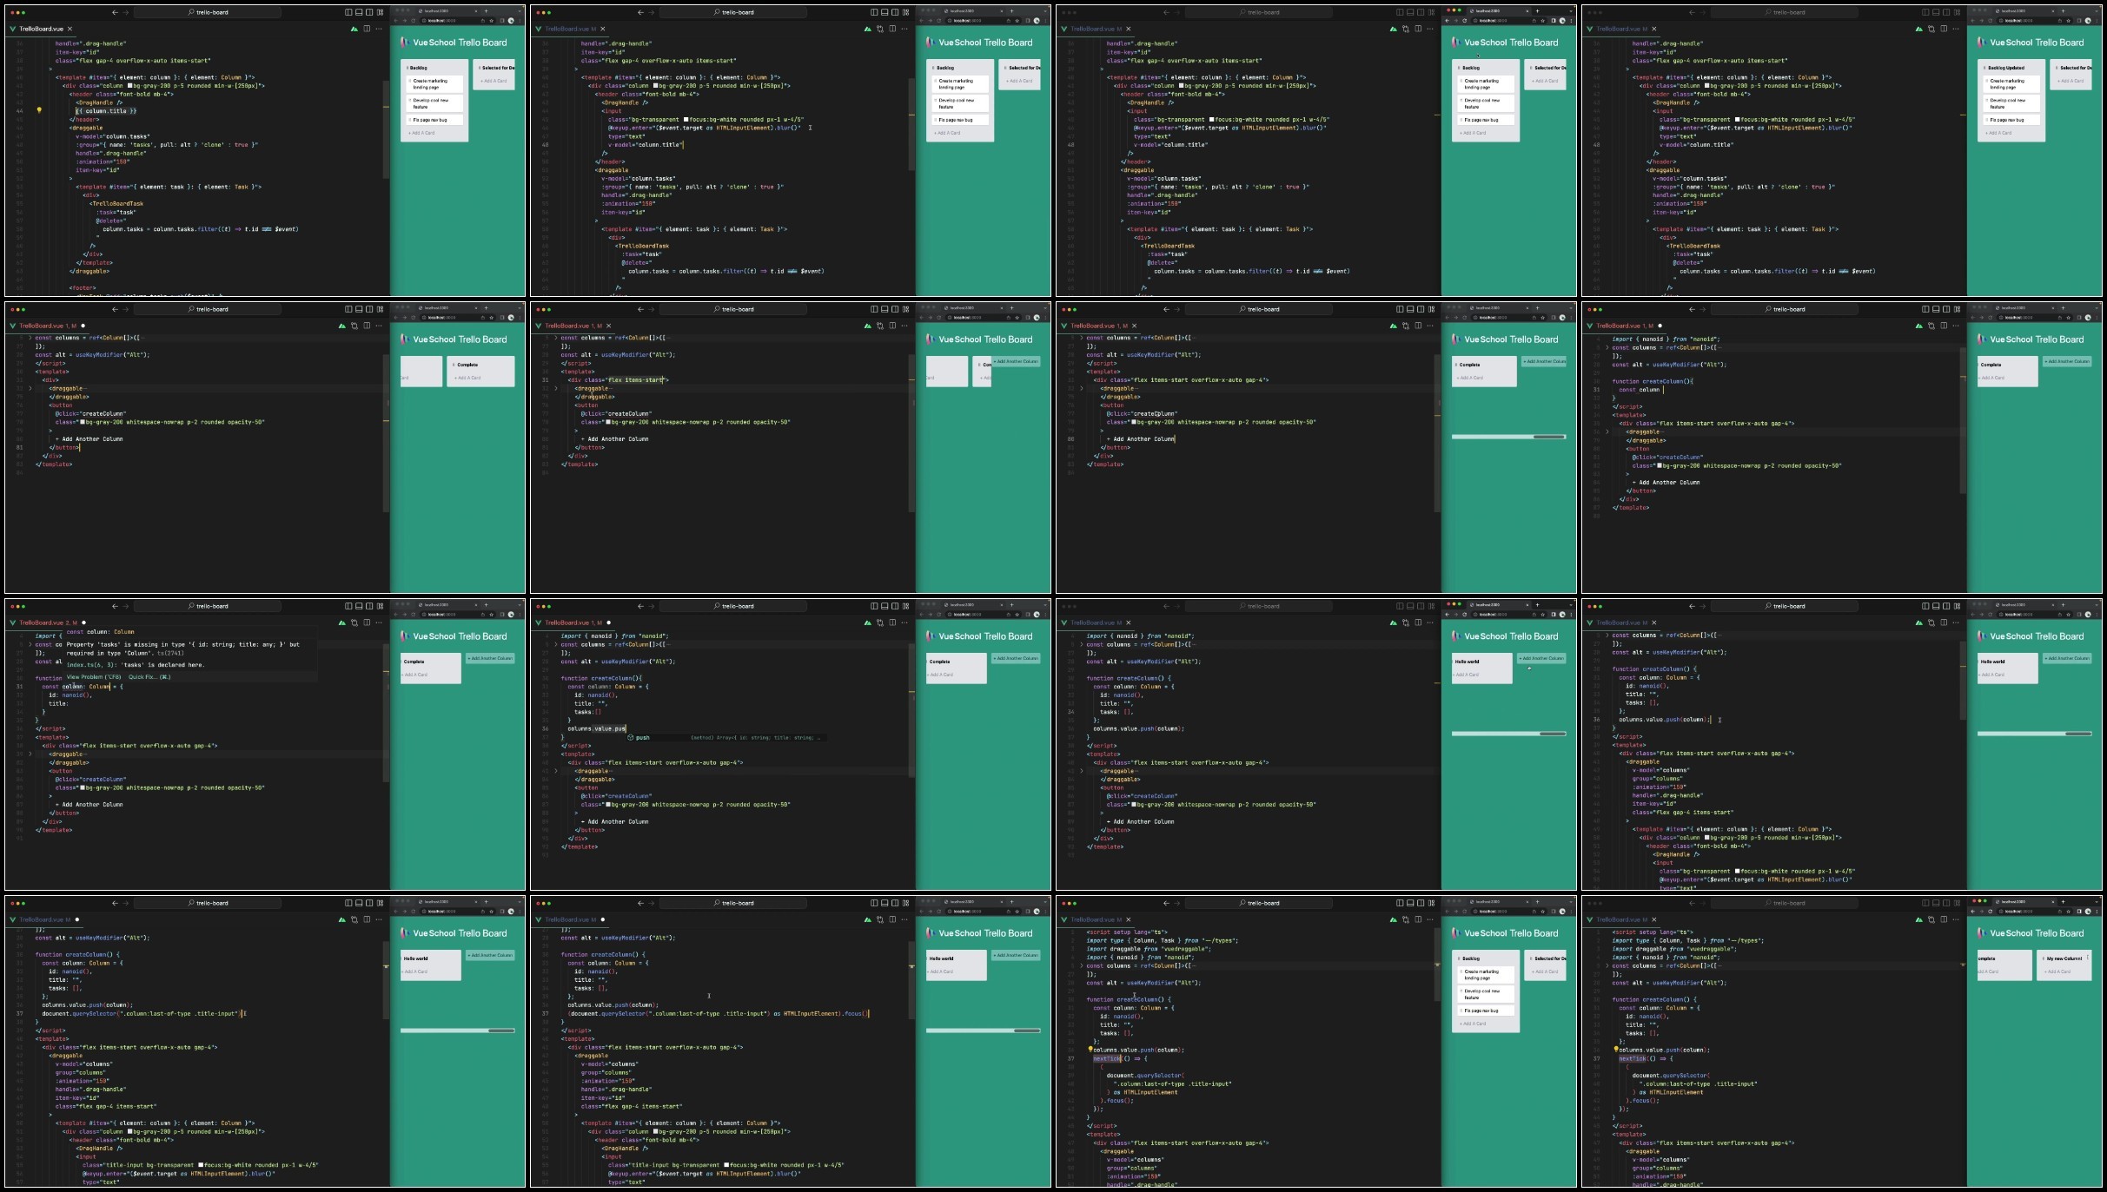Image resolution: width=2107 pixels, height=1192 pixels.
Task: Click Vue School logo above "Backlog Updated" column
Action: 1982,42
